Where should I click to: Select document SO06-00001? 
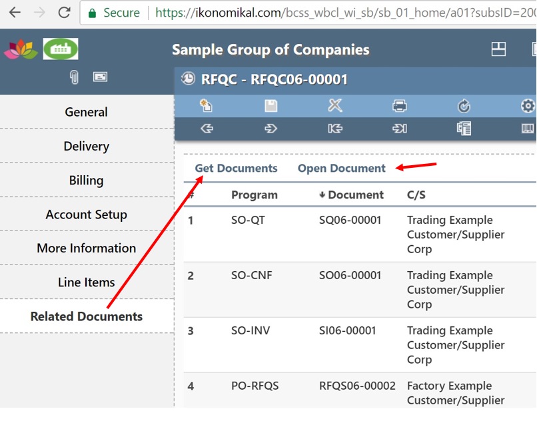350,275
